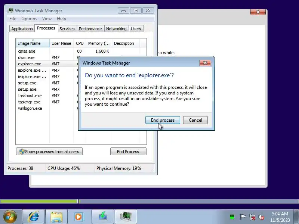The height and width of the screenshot is (224, 299).
Task: Select dwm.exe process row
Action: click(47, 57)
